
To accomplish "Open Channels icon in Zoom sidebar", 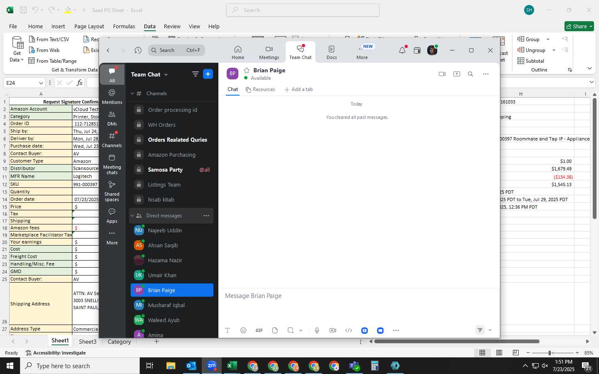I will coord(112,140).
